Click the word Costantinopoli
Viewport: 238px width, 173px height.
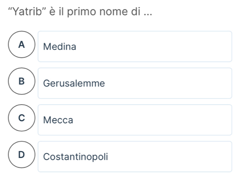[x=75, y=157]
